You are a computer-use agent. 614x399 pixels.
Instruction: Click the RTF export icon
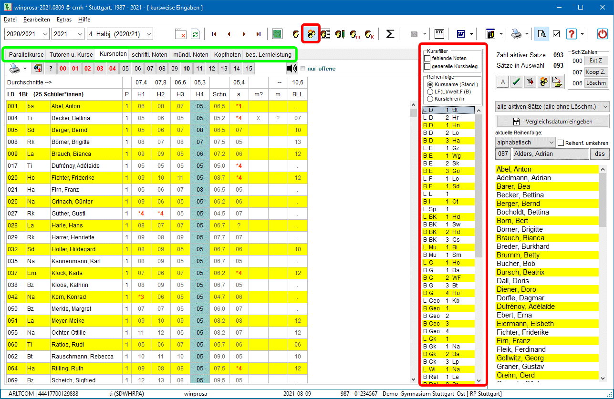click(x=439, y=34)
